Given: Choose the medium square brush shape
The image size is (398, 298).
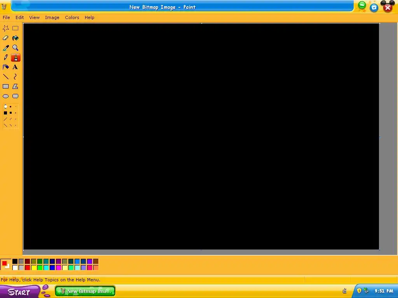Looking at the screenshot, I should click(10, 113).
